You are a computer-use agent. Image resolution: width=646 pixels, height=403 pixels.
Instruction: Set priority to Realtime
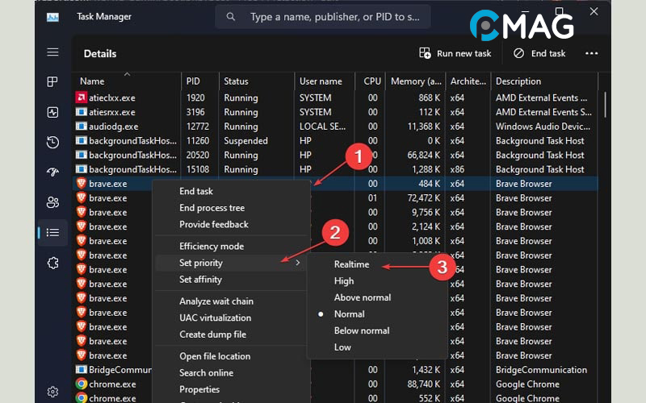[x=351, y=264]
